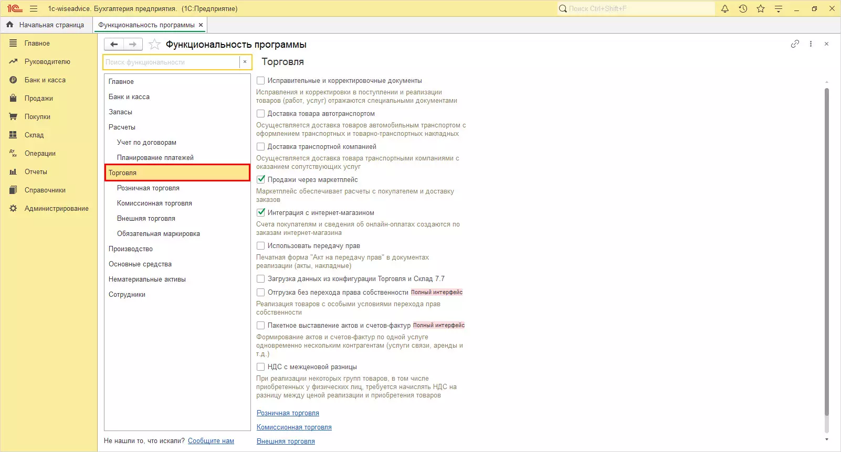
Task: Click the Покупки cart icon
Action: [x=13, y=116]
